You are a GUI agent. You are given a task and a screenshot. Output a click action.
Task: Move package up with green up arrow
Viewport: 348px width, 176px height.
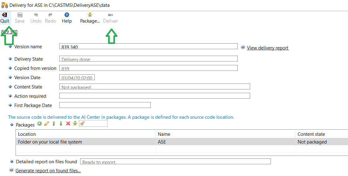point(54,124)
